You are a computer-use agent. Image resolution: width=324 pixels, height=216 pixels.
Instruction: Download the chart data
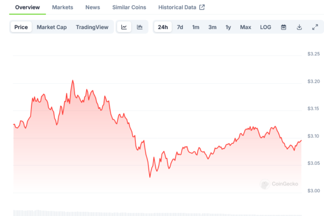pos(299,27)
